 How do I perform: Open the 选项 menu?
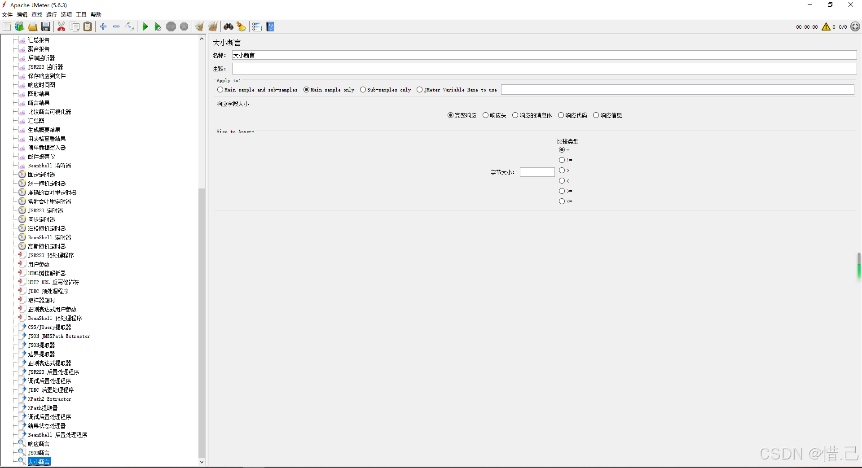(x=66, y=15)
